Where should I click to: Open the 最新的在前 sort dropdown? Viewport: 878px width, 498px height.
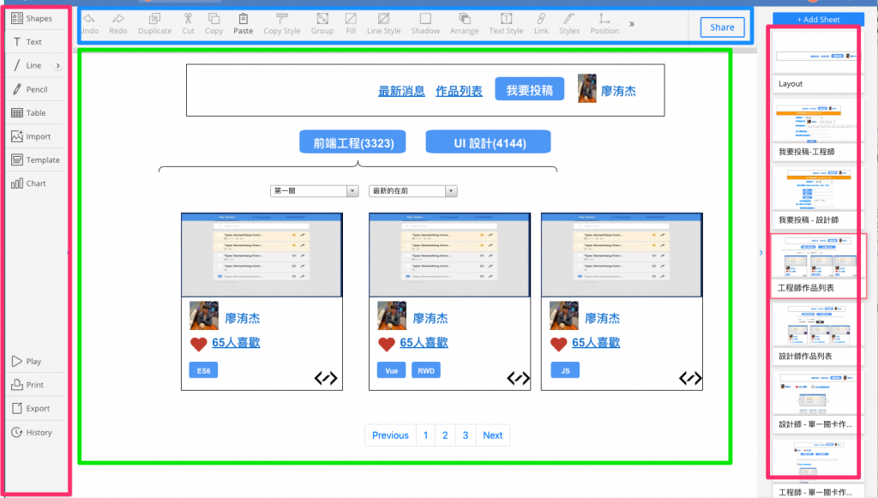[412, 191]
